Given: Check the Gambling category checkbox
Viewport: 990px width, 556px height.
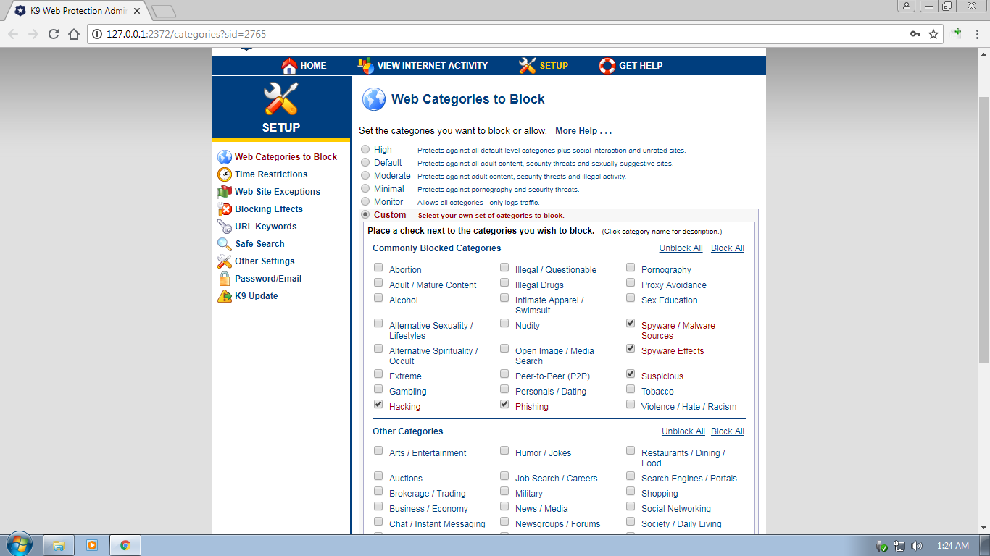Looking at the screenshot, I should coord(378,389).
